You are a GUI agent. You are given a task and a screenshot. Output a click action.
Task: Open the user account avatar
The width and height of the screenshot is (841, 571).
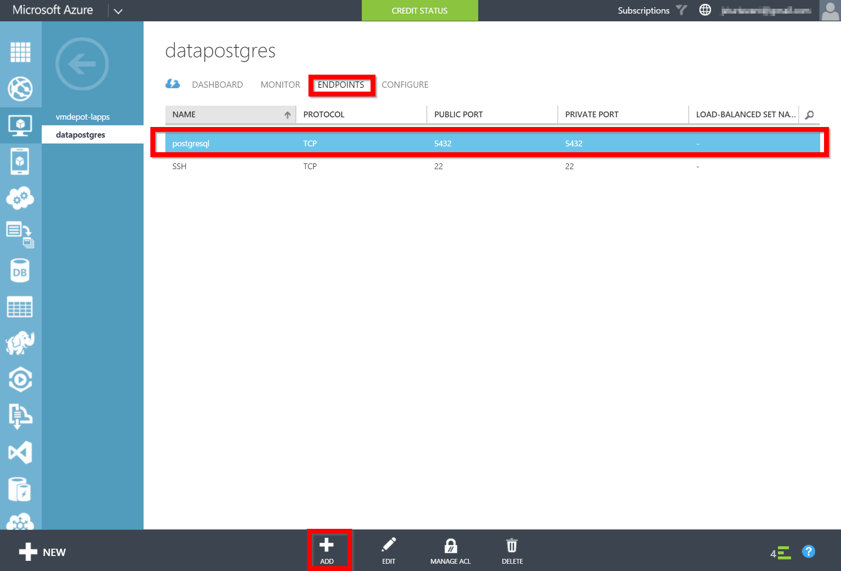(x=830, y=11)
